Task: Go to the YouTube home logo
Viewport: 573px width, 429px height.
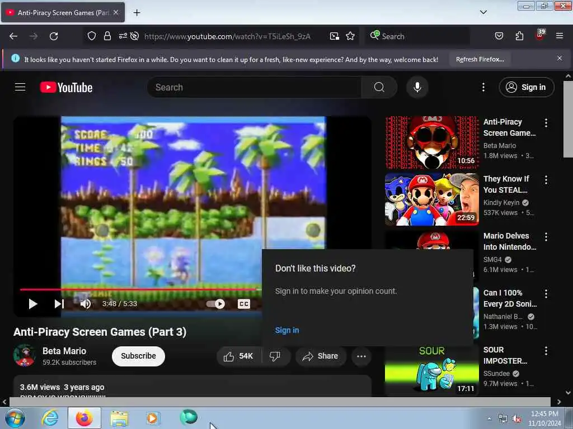Action: [66, 87]
